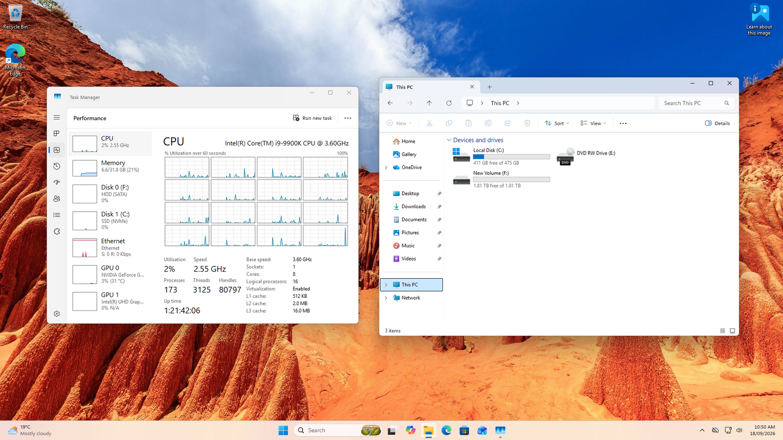Screen dimensions: 783x440
Task: Toggle Task Manager navigation hamburger menu
Action: (x=57, y=117)
